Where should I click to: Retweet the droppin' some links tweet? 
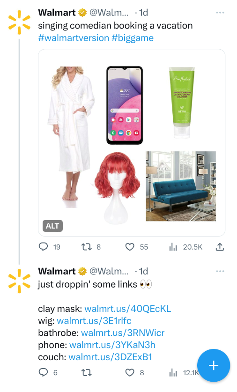[x=87, y=373]
